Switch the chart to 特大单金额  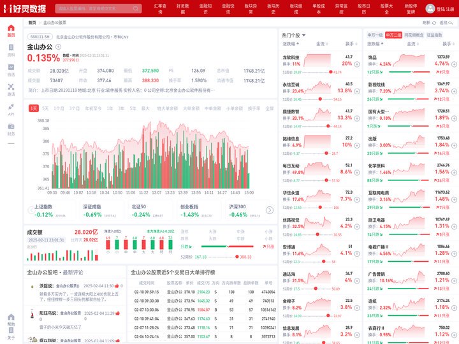point(168,108)
